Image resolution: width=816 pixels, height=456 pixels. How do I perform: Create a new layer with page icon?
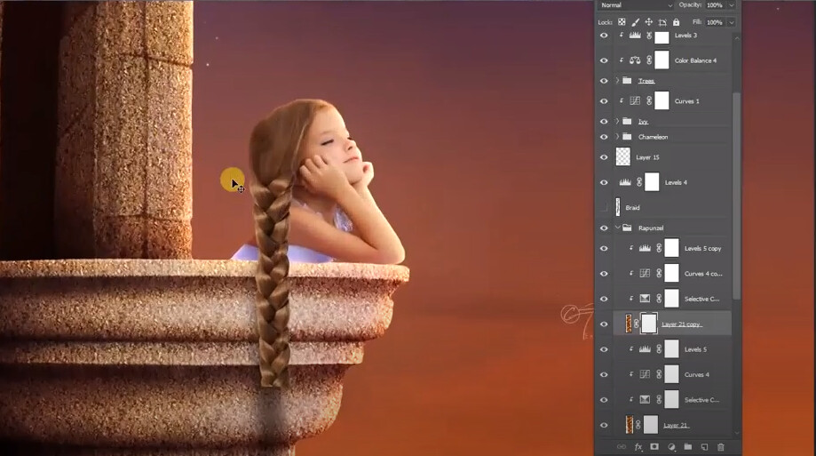tap(704, 446)
